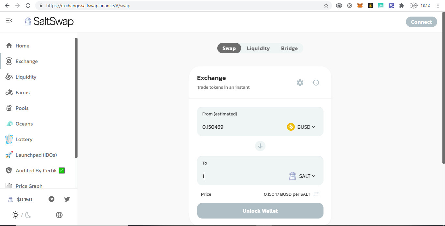Viewport: 445px width, 226px height.
Task: Click the Home house icon
Action: (9, 46)
